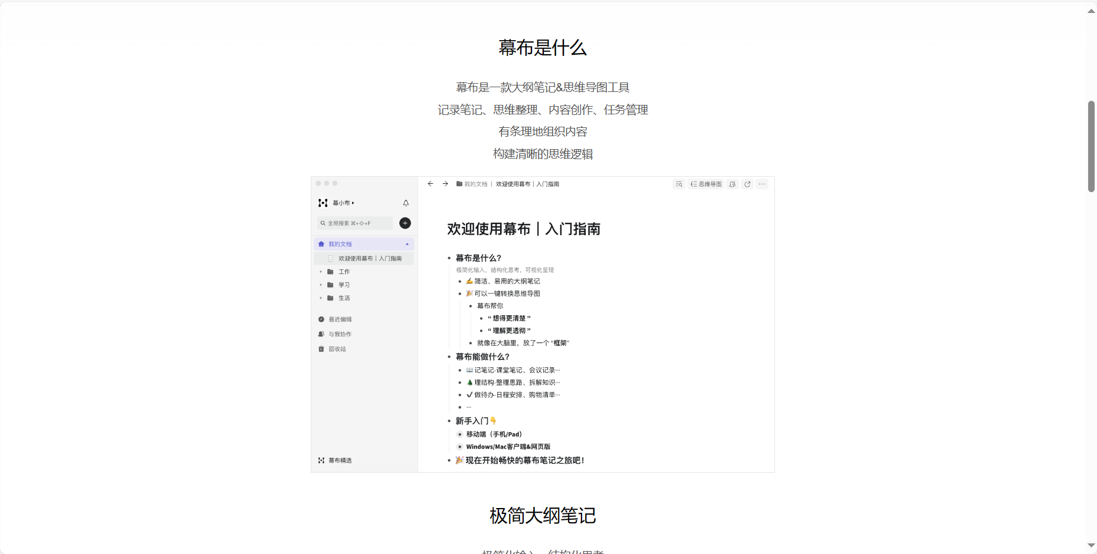Image resolution: width=1097 pixels, height=554 pixels.
Task: Open 与我协作 in the sidebar
Action: (340, 334)
